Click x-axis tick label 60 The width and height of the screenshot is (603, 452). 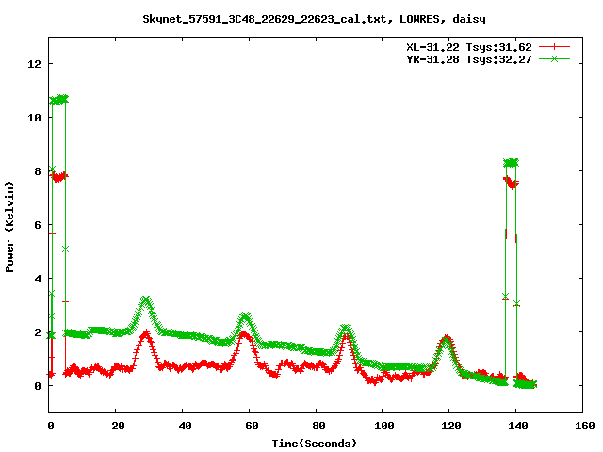point(252,426)
